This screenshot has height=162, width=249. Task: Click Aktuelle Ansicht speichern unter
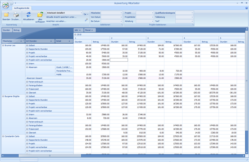(x=61, y=17)
